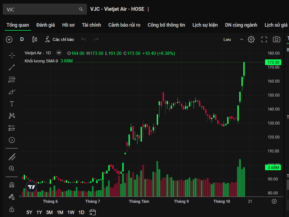This screenshot has width=289, height=217.
Task: Select the crosshair cursor tool
Action: [x=12, y=55]
